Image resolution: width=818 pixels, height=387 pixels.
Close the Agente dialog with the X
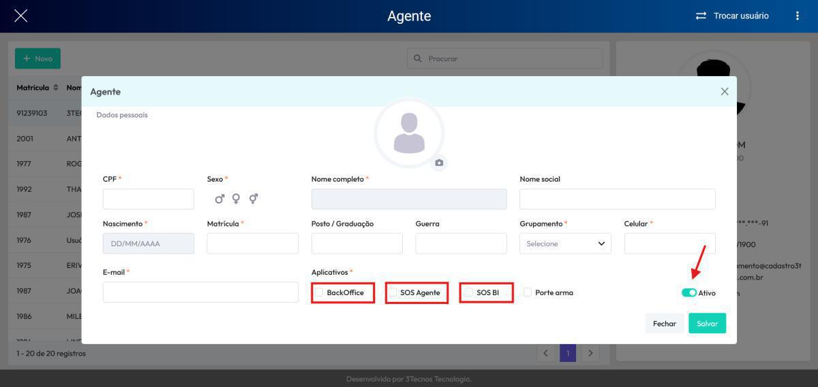pos(725,91)
